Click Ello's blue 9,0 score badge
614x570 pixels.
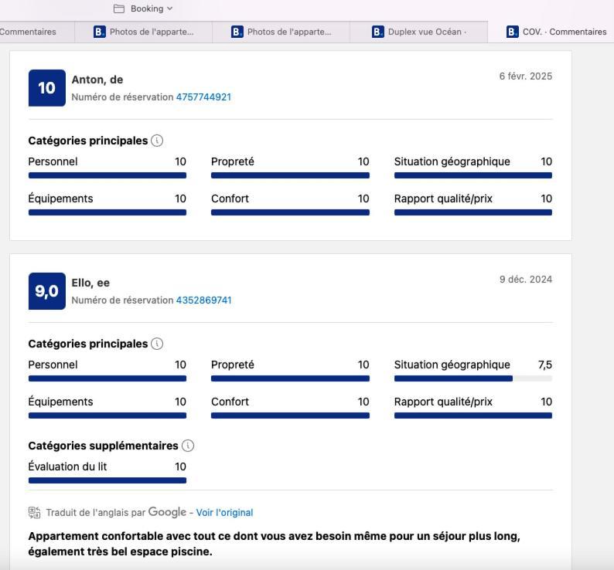(x=46, y=291)
